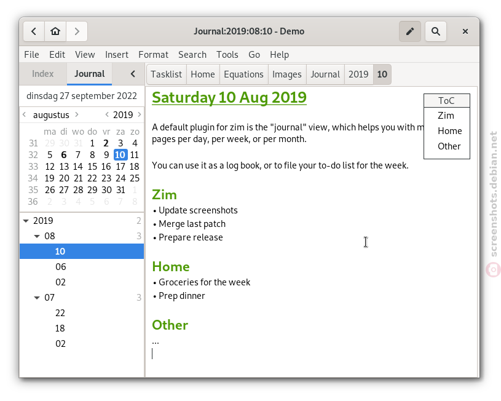Viewport: 501px width, 401px height.
Task: Collapse the side pane with the chevron
Action: pos(133,74)
